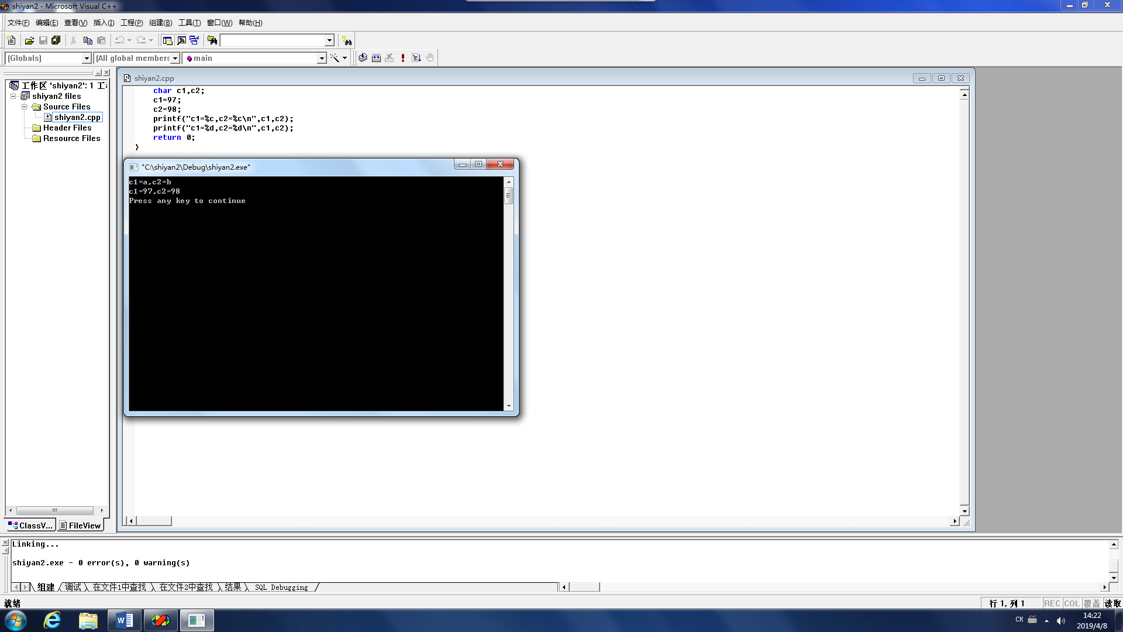The image size is (1123, 632).
Task: Switch to the 结果 output tab
Action: pos(233,587)
